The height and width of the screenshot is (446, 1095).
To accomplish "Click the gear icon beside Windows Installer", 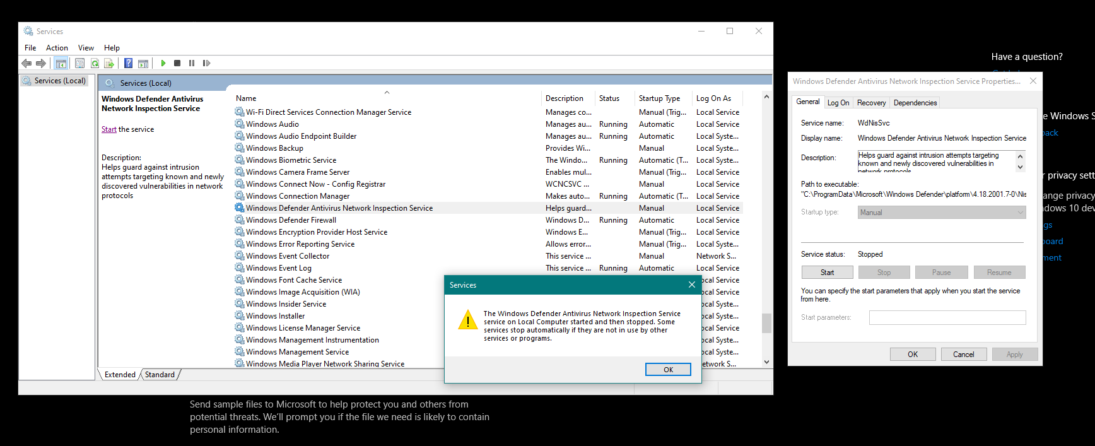I will click(x=240, y=315).
